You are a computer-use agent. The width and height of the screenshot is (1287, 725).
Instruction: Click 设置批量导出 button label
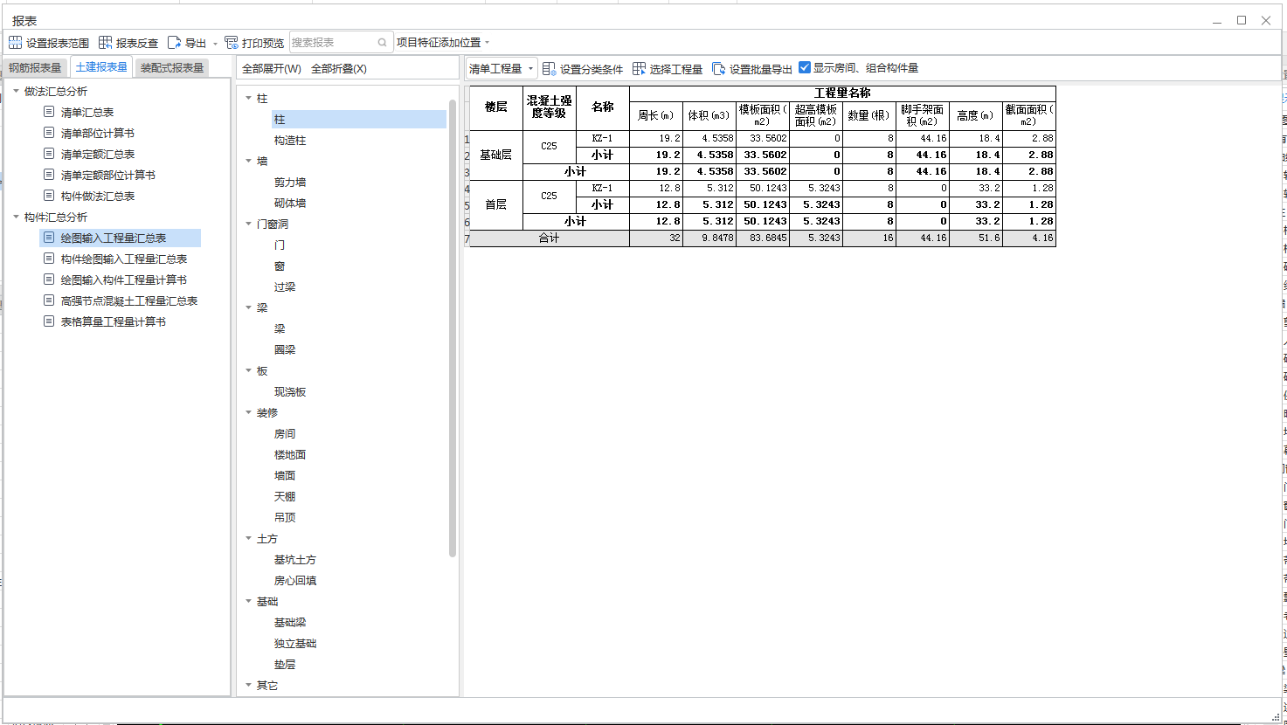[x=761, y=68]
